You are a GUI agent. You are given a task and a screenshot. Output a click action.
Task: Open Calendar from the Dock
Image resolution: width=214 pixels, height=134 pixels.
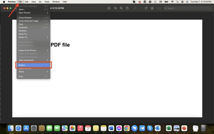tap(88, 128)
